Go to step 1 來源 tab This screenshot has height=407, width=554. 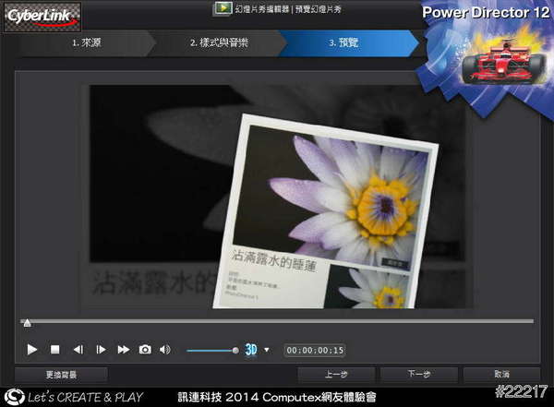coord(87,43)
